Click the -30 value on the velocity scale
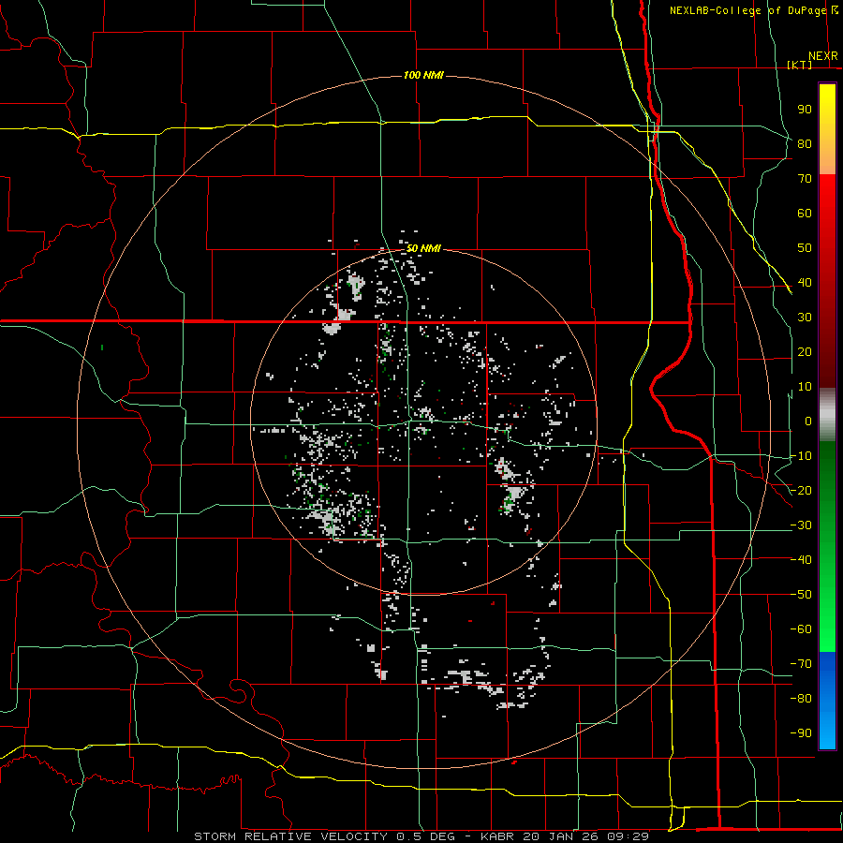The height and width of the screenshot is (843, 843). coord(801,525)
